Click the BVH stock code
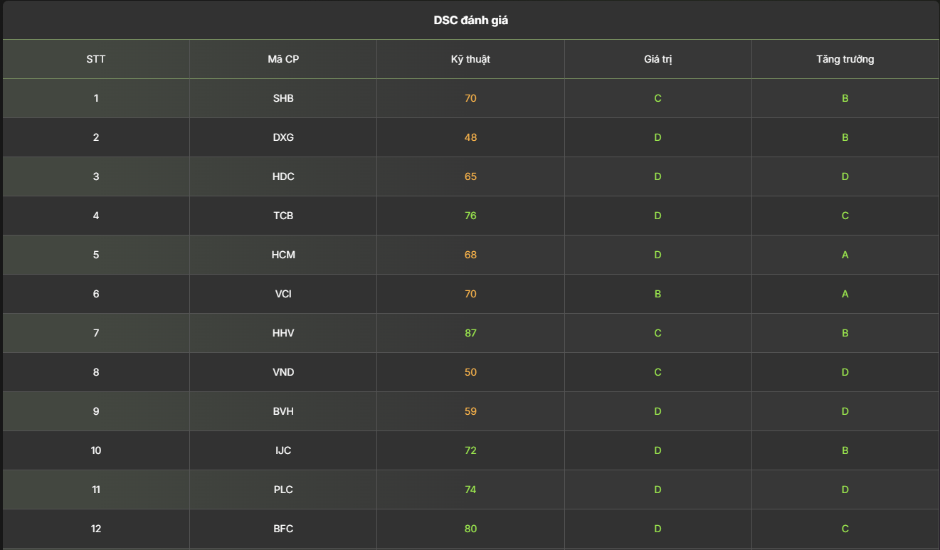The width and height of the screenshot is (940, 550). [x=283, y=411]
